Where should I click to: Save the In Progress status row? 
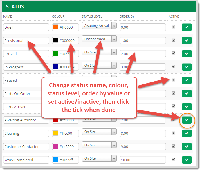tap(187, 67)
